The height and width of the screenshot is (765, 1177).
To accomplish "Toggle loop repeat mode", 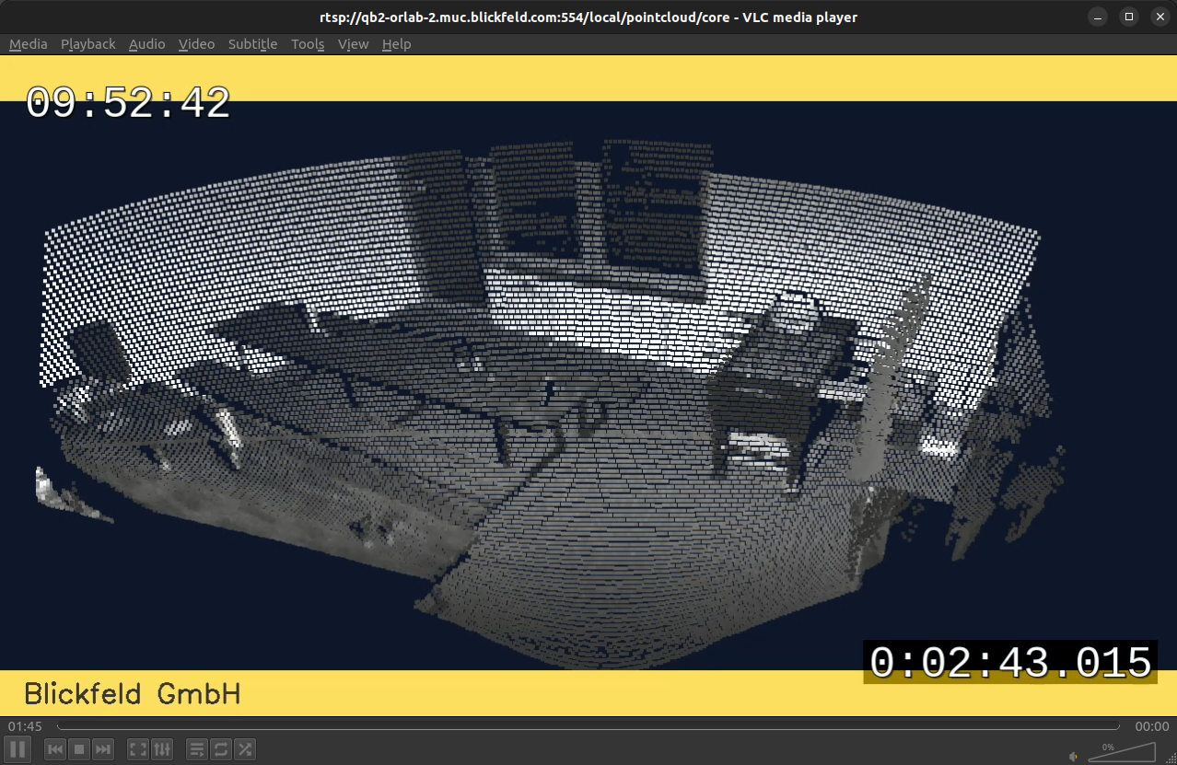I will (x=221, y=749).
